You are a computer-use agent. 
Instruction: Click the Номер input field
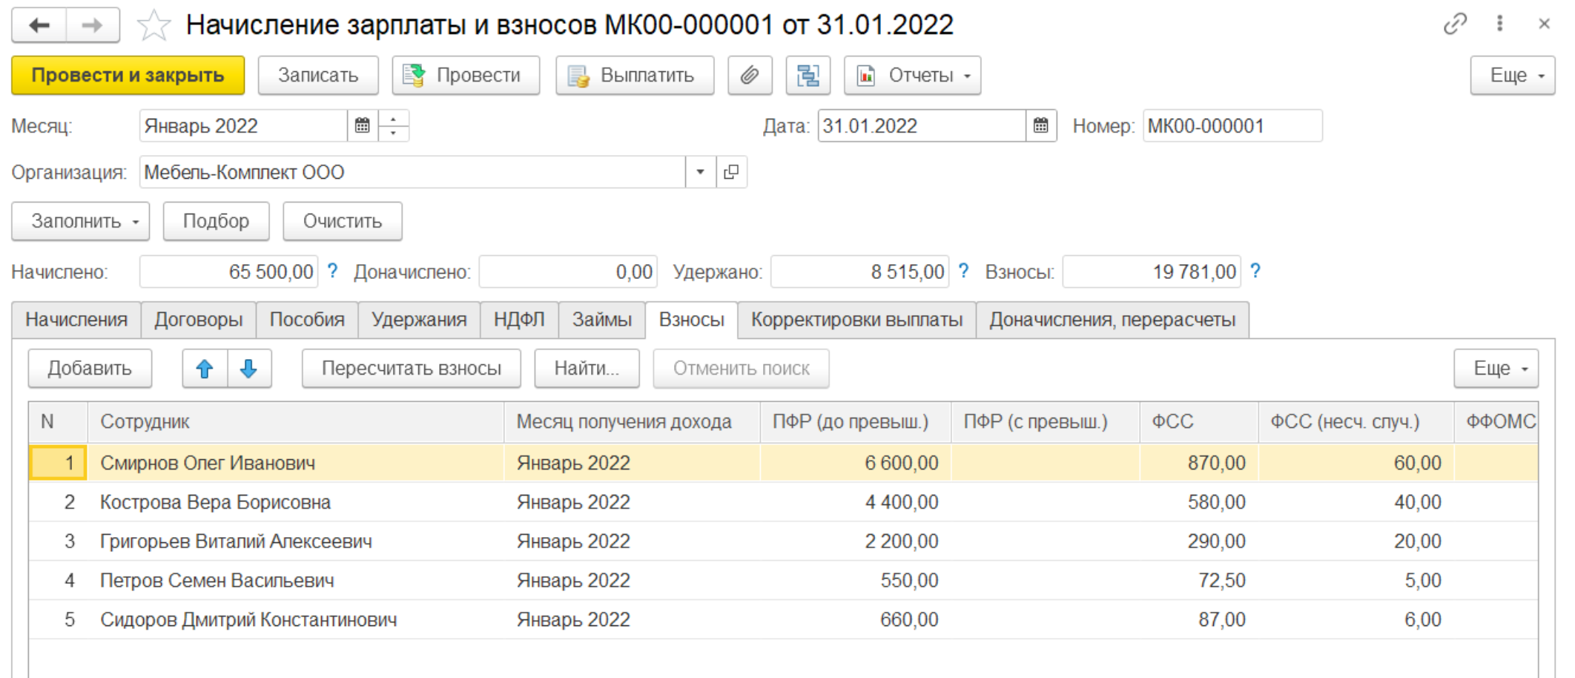click(x=1232, y=126)
